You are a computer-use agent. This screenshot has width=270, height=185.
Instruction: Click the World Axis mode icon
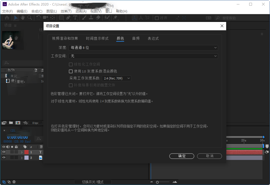(x=141, y=17)
